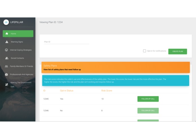Click the Safety Plans banner title
The height and width of the screenshot is (139, 196).
point(50,66)
